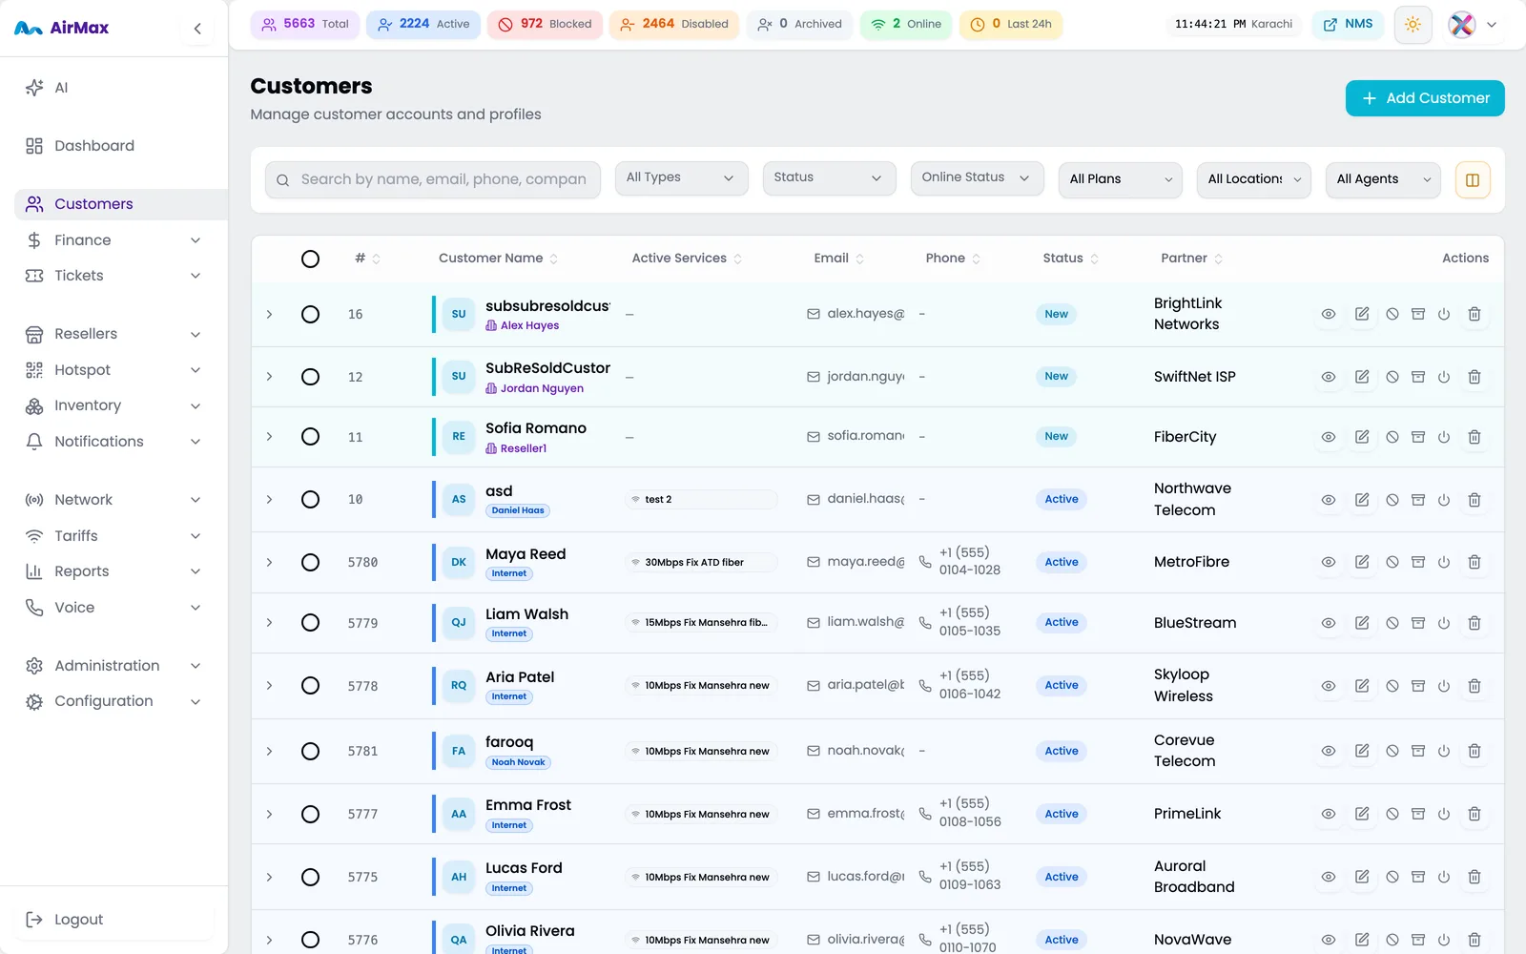Select Sofia Romano row checkbox
The height and width of the screenshot is (954, 1526).
(310, 437)
